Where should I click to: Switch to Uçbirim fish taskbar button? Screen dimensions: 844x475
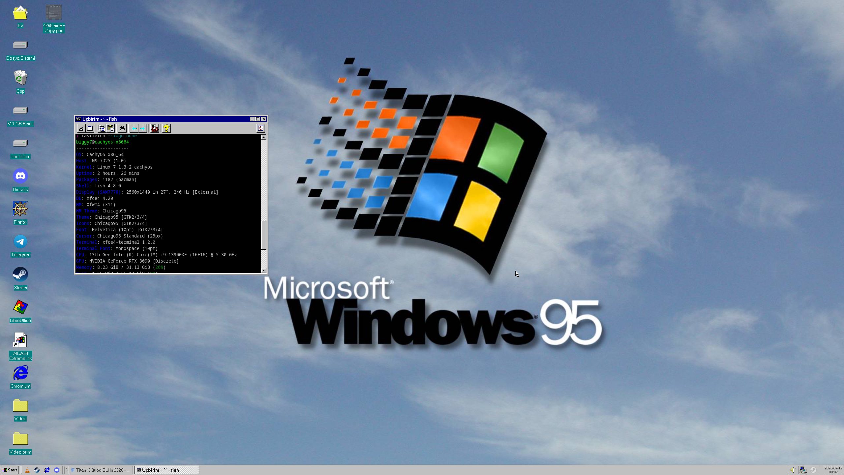click(x=167, y=470)
